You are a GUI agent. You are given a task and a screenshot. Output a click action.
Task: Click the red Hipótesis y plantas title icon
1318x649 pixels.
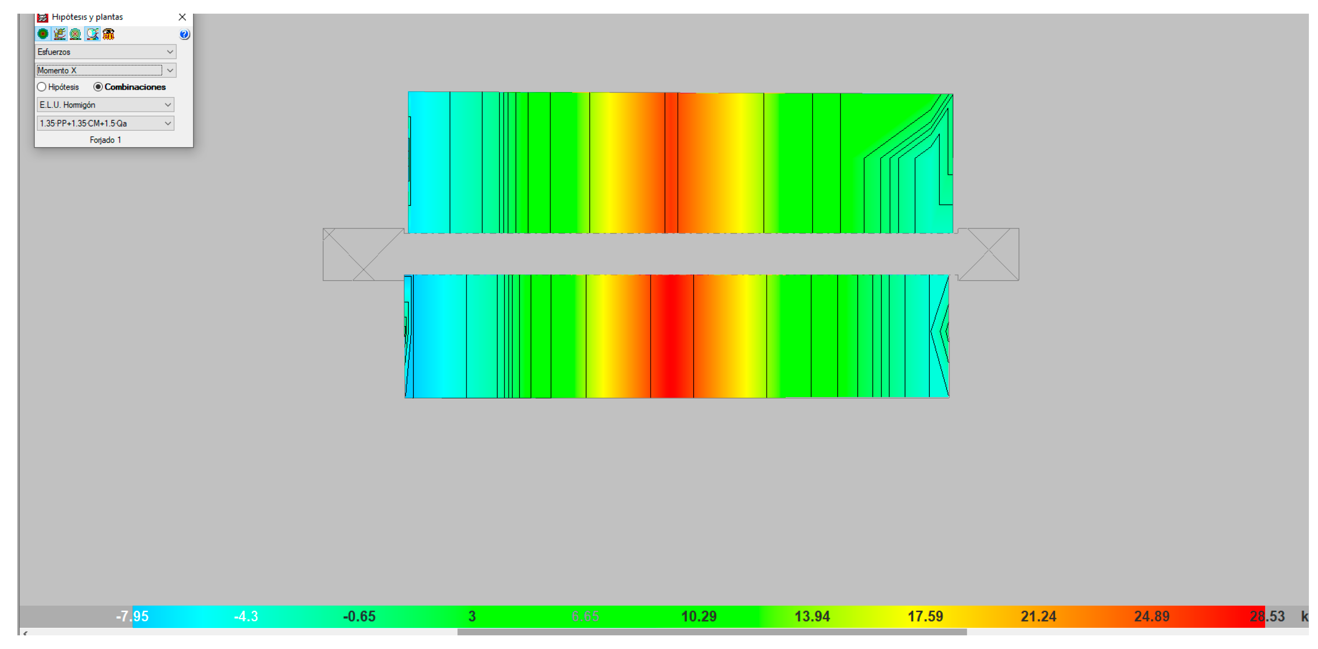click(x=43, y=17)
